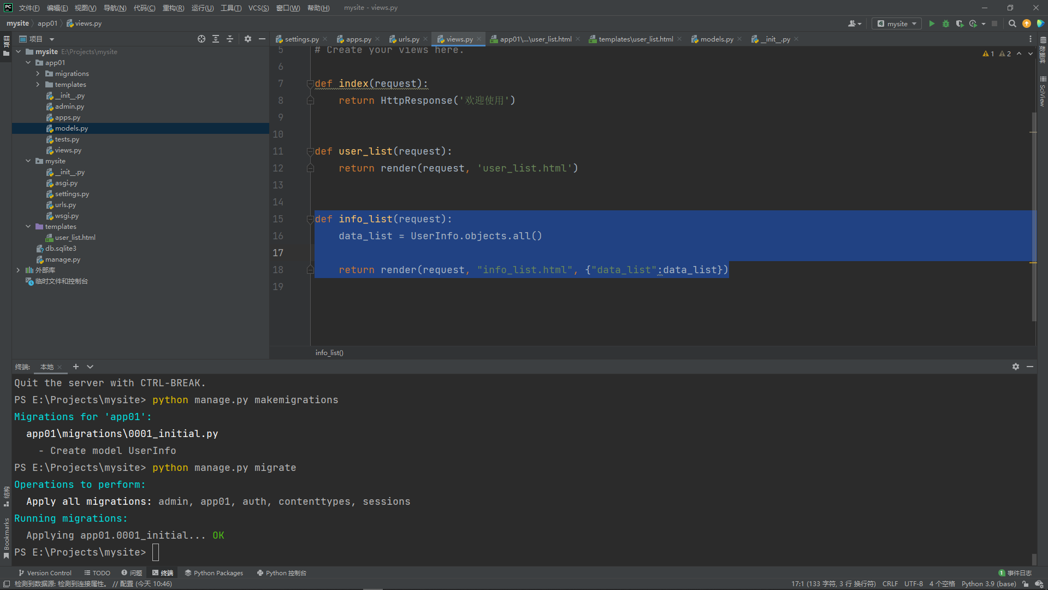Open Search Everywhere magnifier
Image resolution: width=1048 pixels, height=590 pixels.
[x=1012, y=23]
